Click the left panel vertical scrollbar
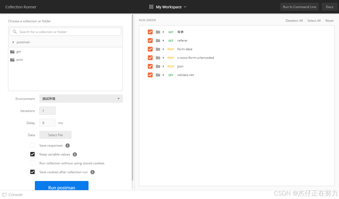Image resolution: width=339 pixels, height=199 pixels. click(132, 97)
